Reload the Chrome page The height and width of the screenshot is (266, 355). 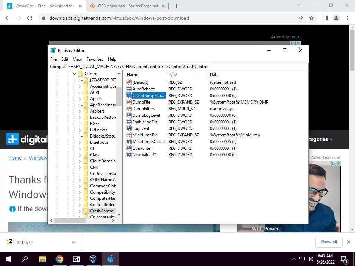pyautogui.click(x=30, y=18)
